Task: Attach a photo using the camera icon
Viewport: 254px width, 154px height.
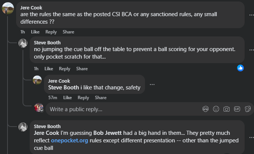Action: [227, 109]
